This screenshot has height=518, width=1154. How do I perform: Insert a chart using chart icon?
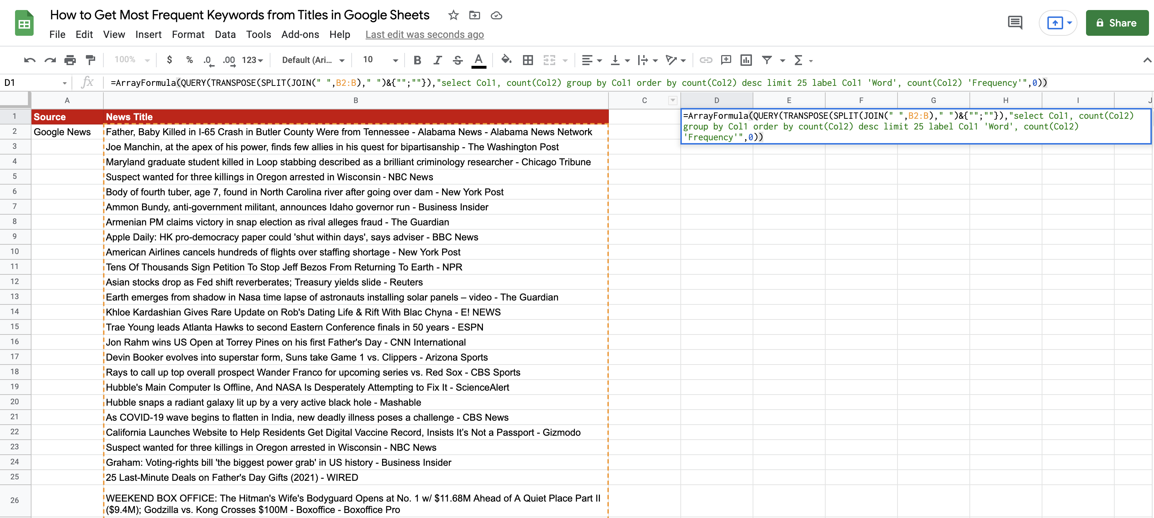746,60
